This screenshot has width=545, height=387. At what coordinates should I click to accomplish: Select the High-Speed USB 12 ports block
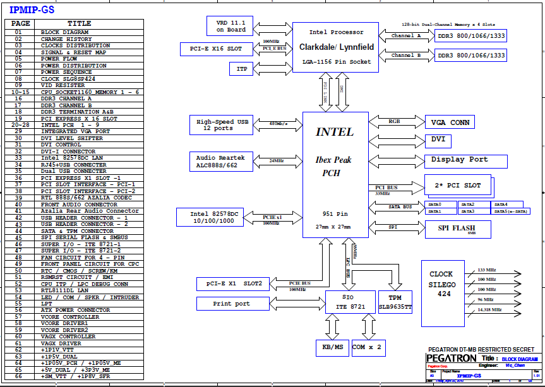click(215, 125)
